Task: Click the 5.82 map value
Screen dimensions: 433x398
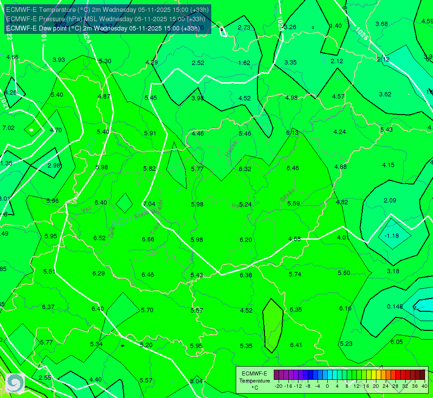Action: pos(149,168)
